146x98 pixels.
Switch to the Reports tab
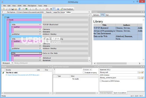point(49,12)
